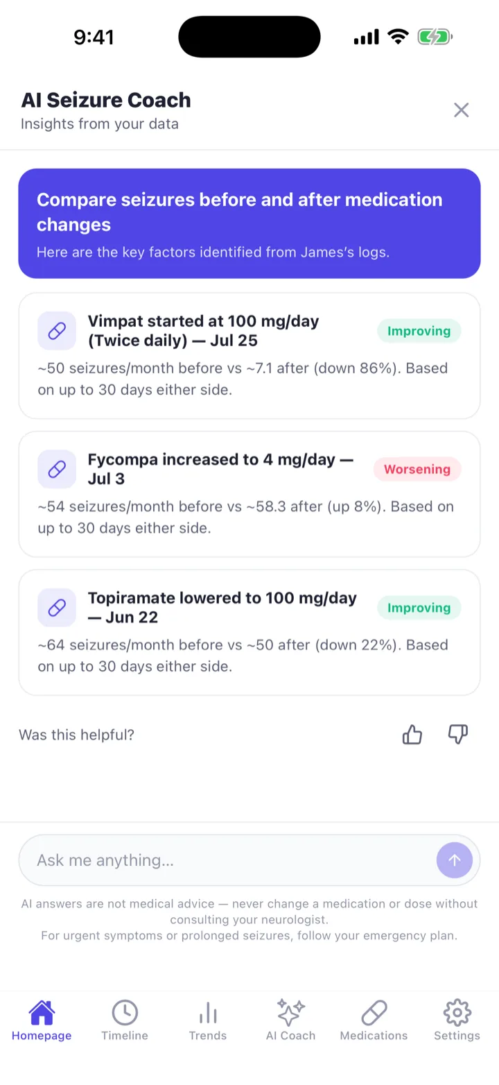Click the pill icon on Topiramate card

point(57,608)
